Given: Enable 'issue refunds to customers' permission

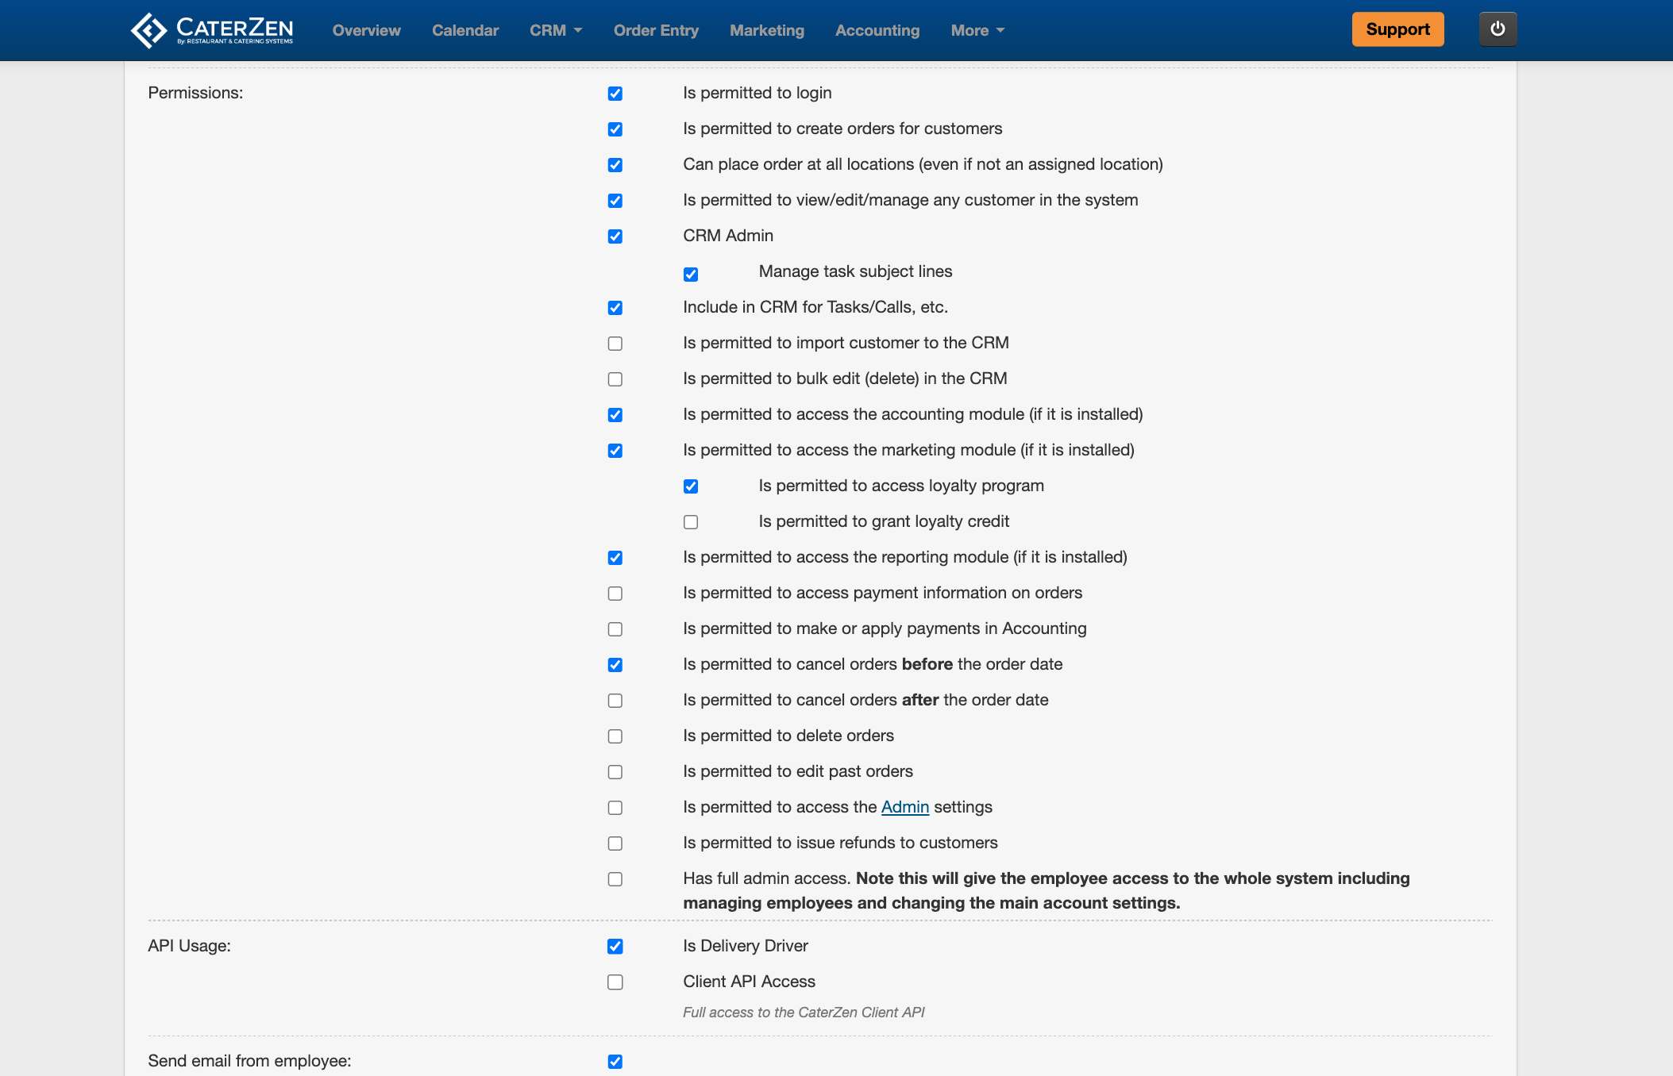Looking at the screenshot, I should click(x=615, y=844).
